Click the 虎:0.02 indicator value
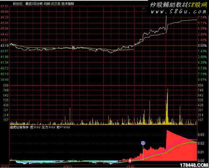The height and width of the screenshot is (168, 209). (35, 127)
